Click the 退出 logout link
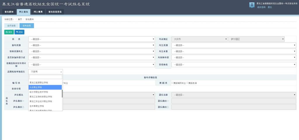 [270, 7]
